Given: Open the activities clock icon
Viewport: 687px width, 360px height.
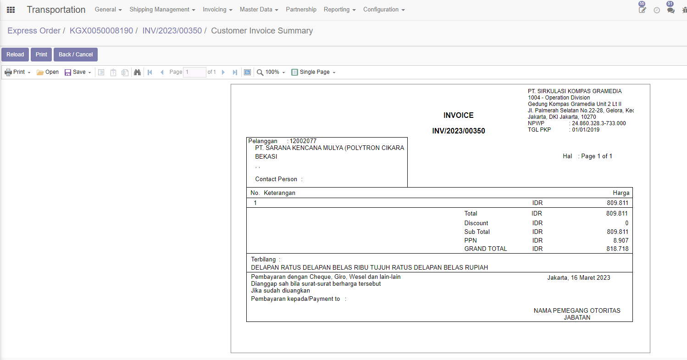Looking at the screenshot, I should (x=657, y=10).
